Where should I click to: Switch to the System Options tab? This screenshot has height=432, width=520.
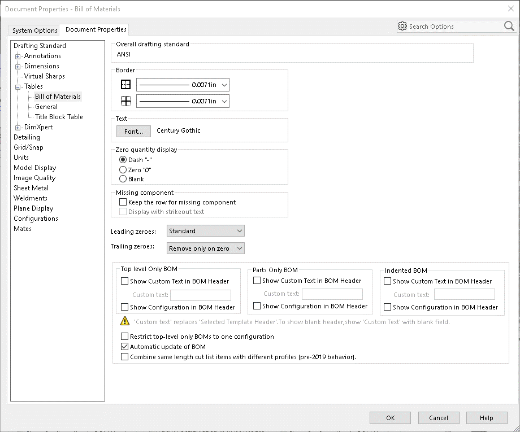click(x=35, y=30)
